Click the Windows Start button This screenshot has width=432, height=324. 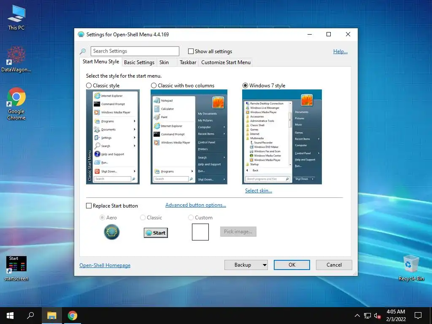[x=10, y=316]
